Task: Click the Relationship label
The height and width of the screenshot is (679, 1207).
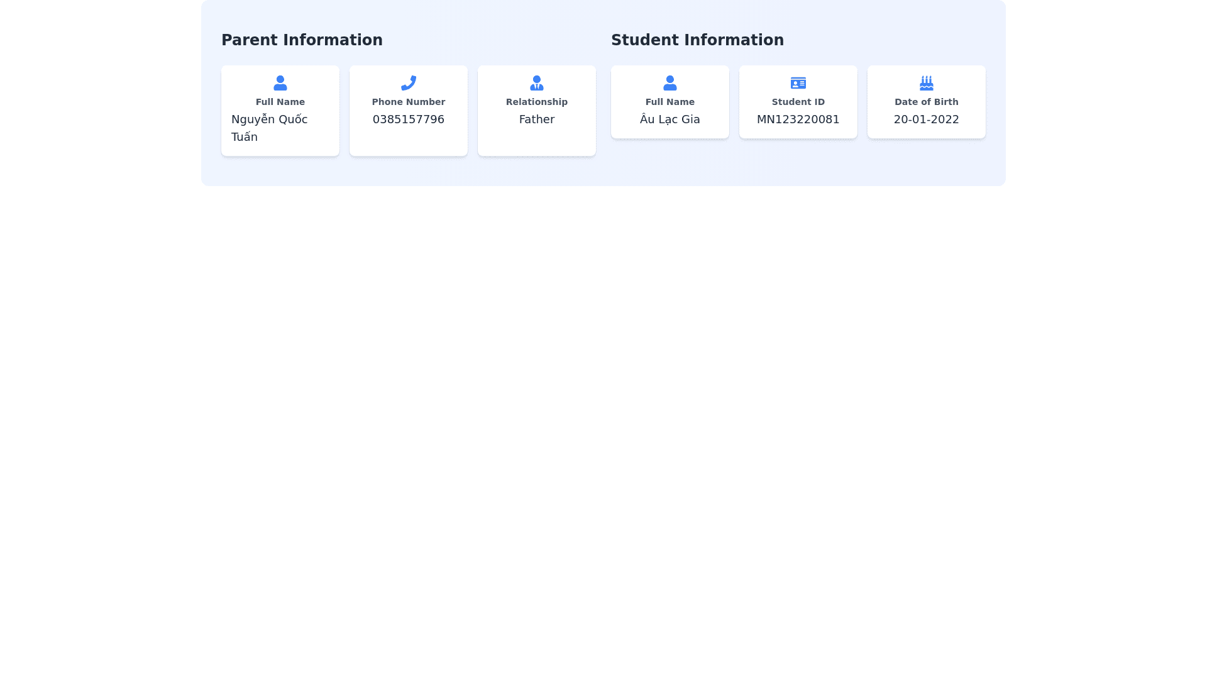Action: (x=536, y=102)
